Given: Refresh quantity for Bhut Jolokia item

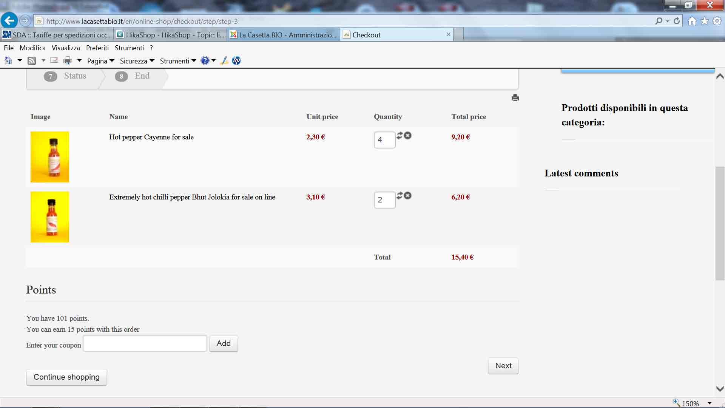Looking at the screenshot, I should click(x=400, y=196).
